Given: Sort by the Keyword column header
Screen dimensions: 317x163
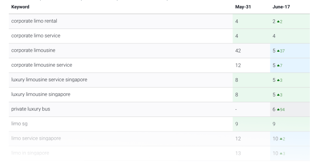Looking at the screenshot, I should pos(20,7).
